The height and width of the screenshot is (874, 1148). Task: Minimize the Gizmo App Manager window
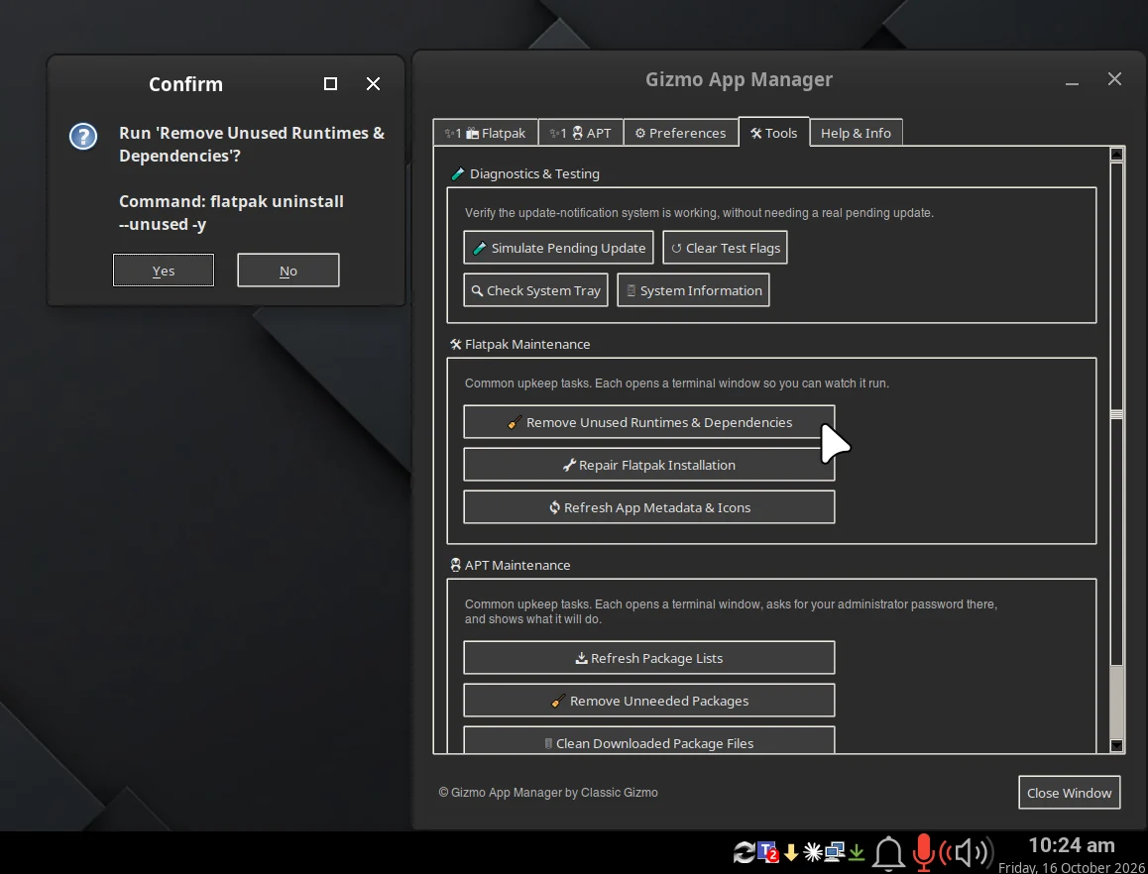click(1072, 80)
